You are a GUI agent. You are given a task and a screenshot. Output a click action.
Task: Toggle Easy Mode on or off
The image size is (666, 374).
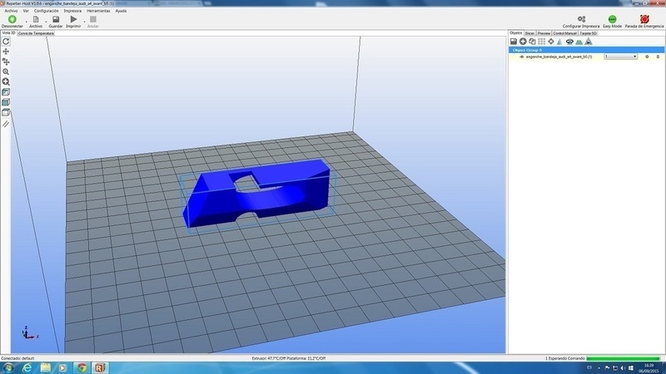[613, 20]
